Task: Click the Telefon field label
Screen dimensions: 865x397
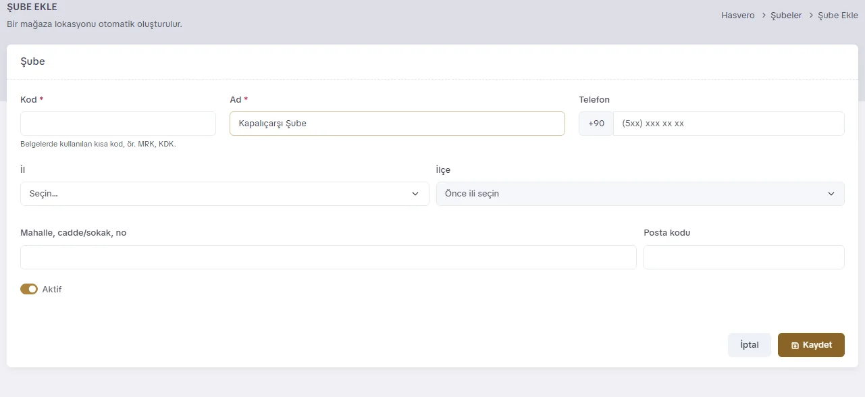Action: click(x=594, y=99)
